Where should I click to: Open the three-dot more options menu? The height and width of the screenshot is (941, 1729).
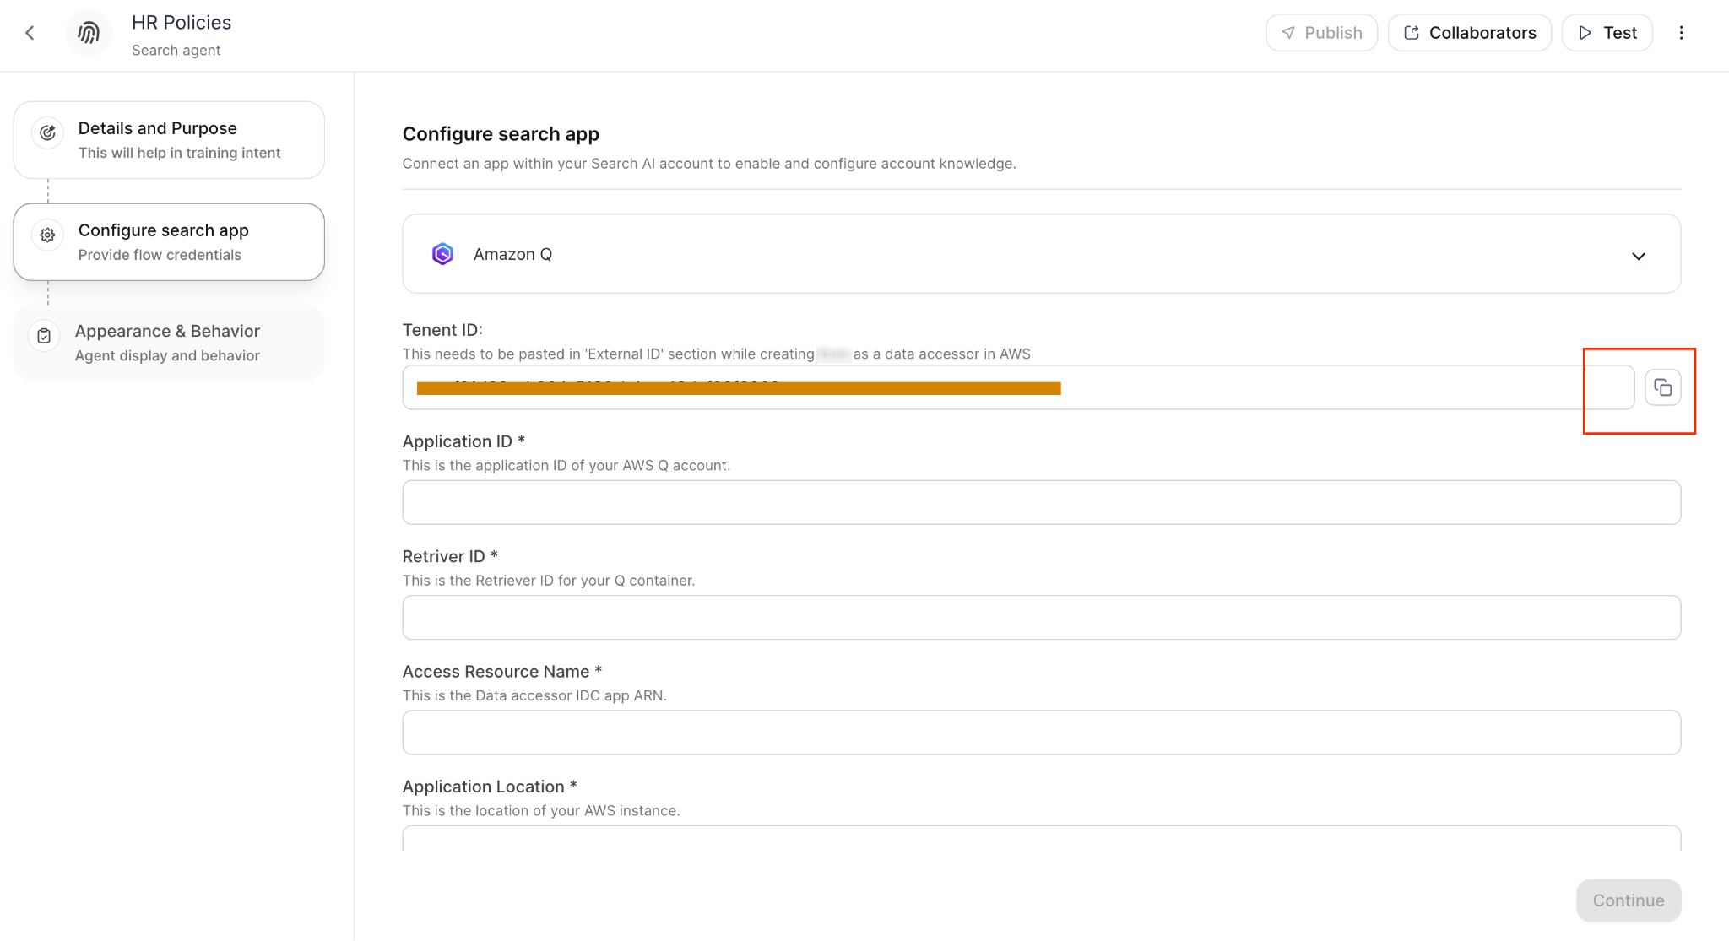click(1681, 33)
